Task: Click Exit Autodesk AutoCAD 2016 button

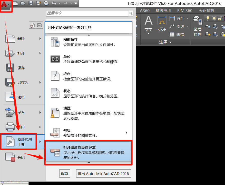Action: coord(104,174)
